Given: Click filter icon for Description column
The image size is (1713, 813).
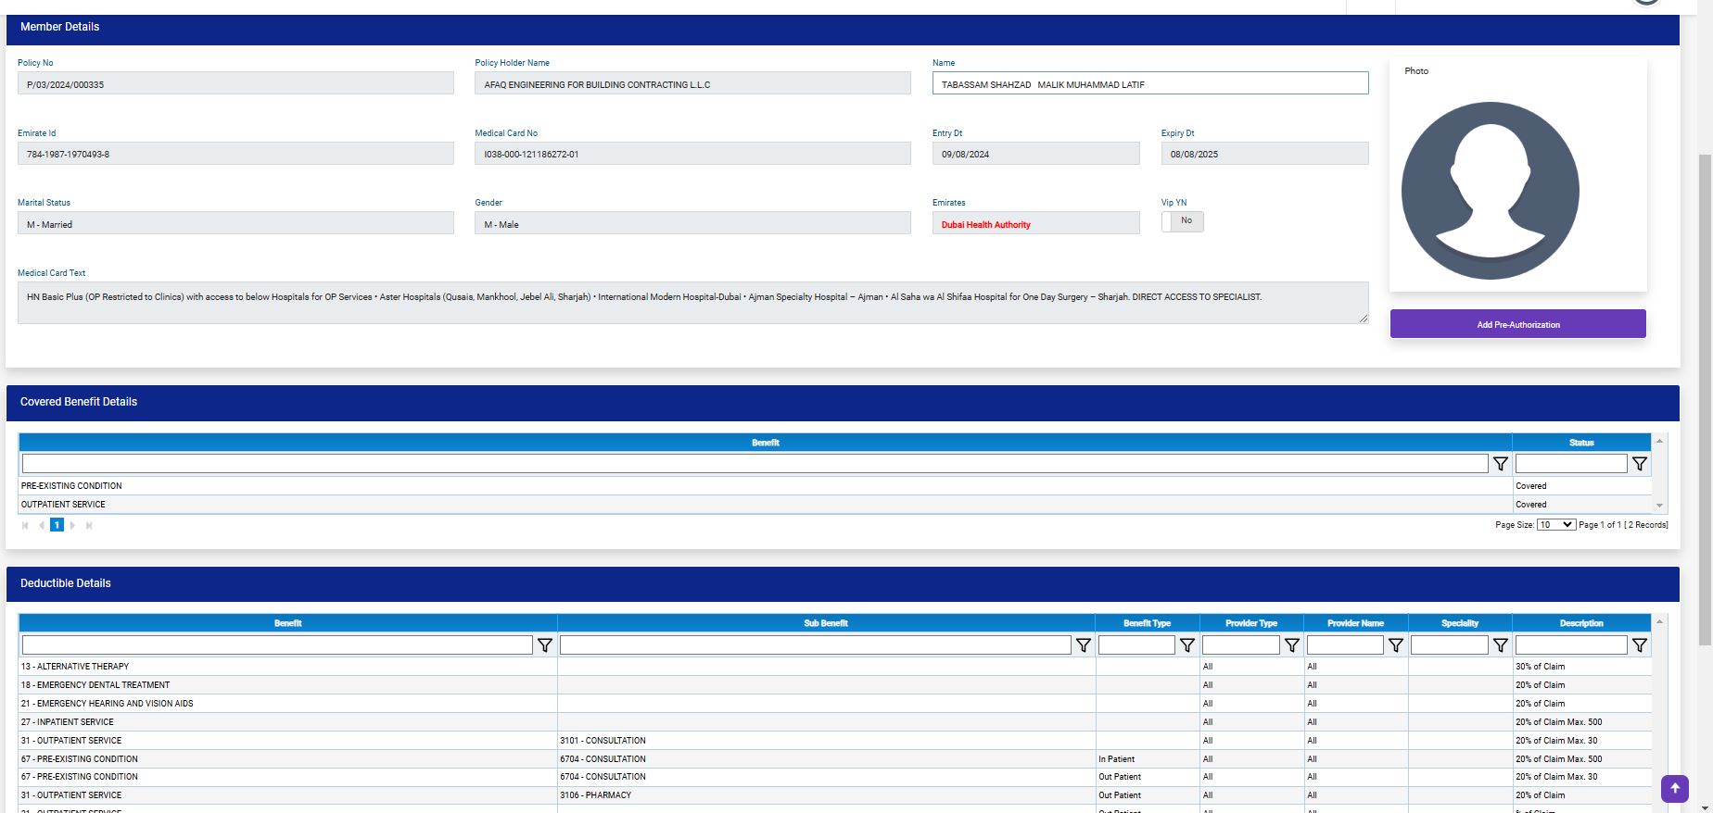Looking at the screenshot, I should pos(1639,645).
